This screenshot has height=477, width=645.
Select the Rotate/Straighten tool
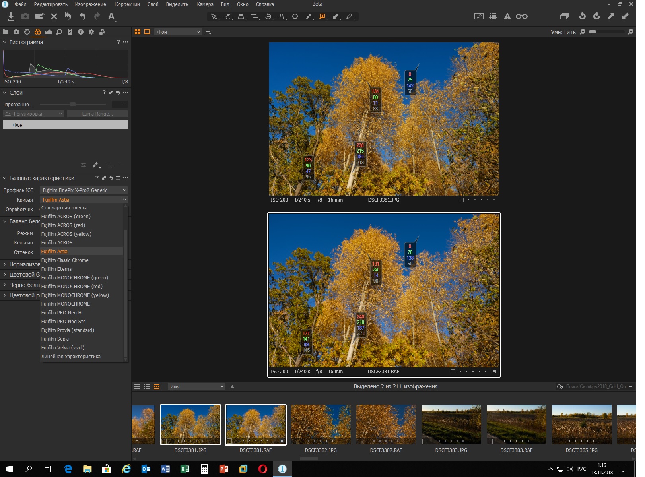269,17
